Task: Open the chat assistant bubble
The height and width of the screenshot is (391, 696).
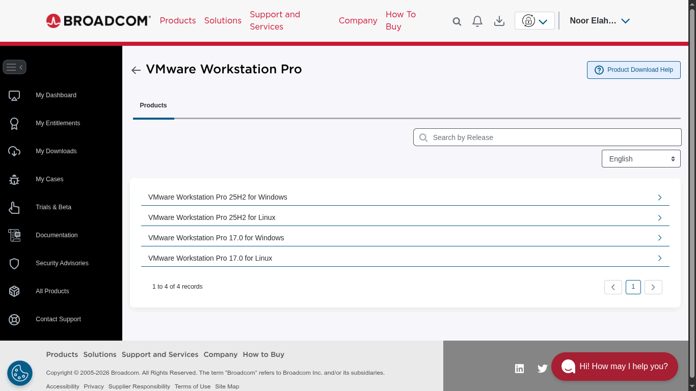Action: [614, 367]
